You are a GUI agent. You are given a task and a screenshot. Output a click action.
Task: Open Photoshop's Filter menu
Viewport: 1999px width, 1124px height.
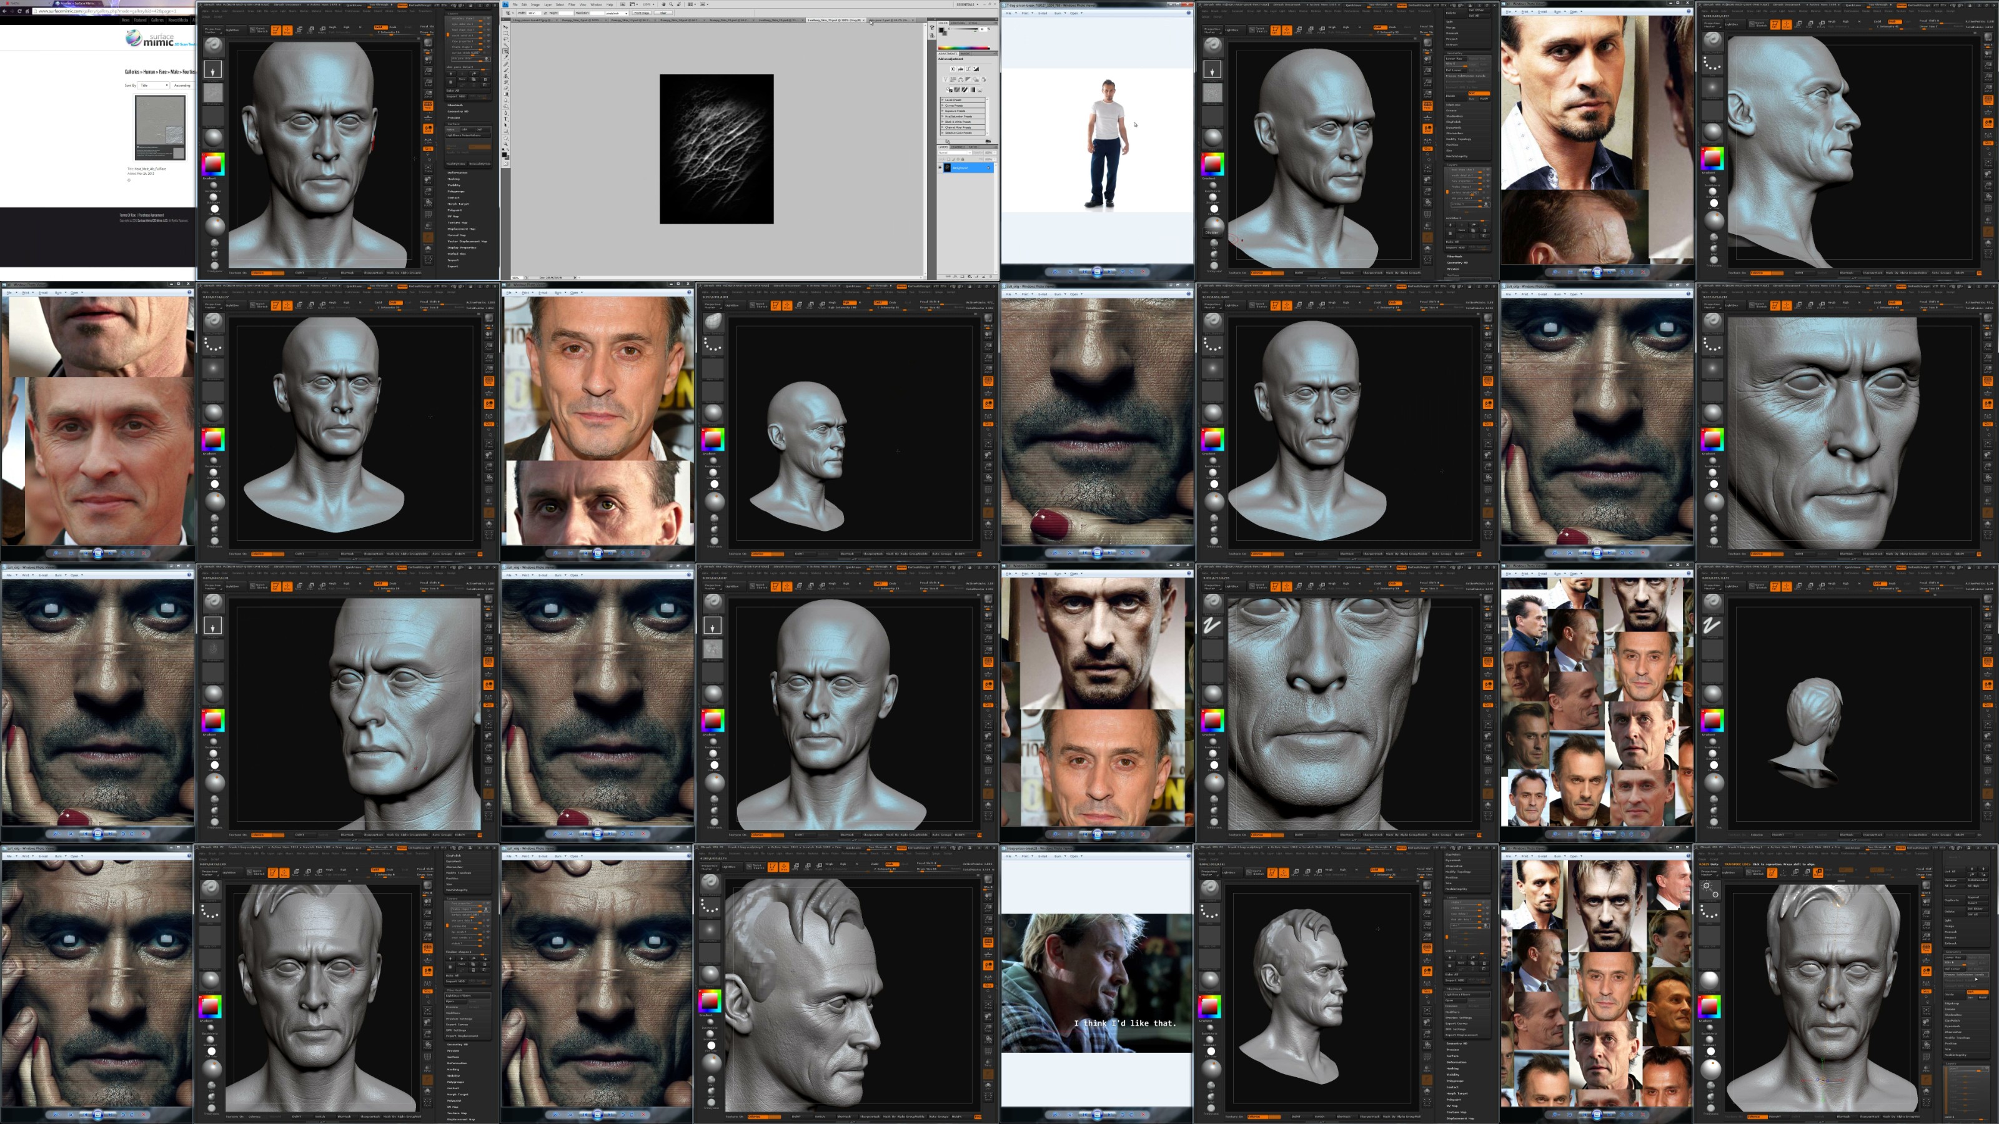(x=572, y=4)
